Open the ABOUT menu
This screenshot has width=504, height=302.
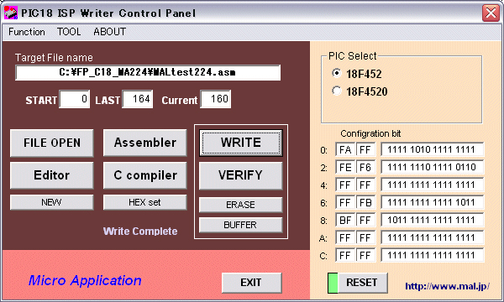[x=109, y=32]
